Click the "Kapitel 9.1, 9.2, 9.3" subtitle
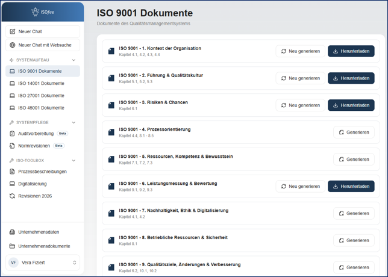This screenshot has width=388, height=277. (x=136, y=190)
